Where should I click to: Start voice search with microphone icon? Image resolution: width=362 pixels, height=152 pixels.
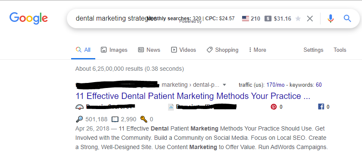(x=331, y=19)
